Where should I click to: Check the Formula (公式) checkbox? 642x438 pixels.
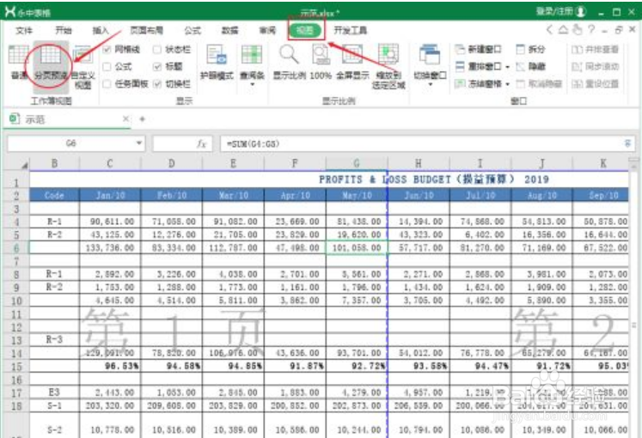coord(107,67)
